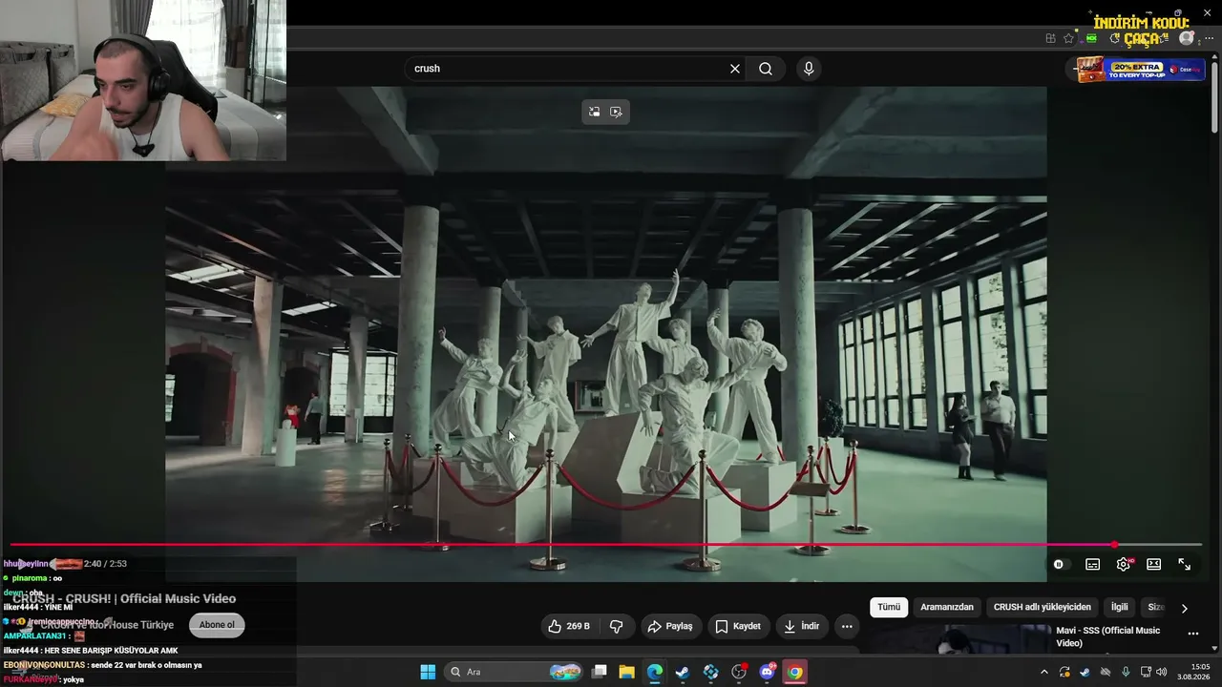1222x687 pixels.
Task: Switch to Google Chrome on the taskbar
Action: tap(794, 672)
